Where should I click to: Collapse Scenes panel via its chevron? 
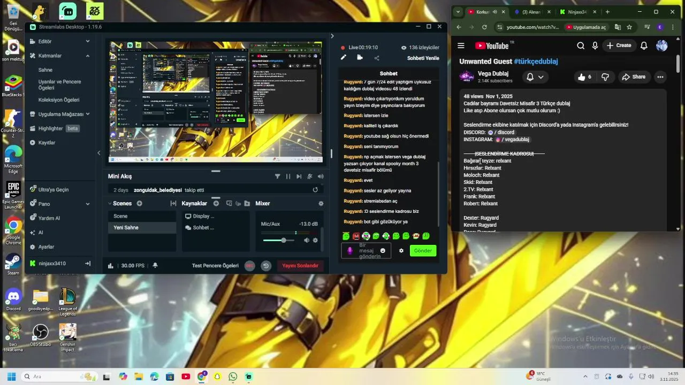click(x=110, y=203)
